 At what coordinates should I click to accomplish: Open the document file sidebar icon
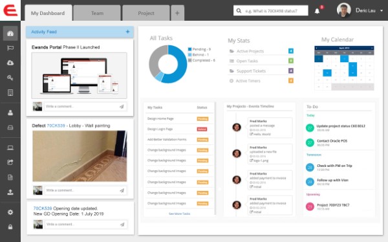10,177
